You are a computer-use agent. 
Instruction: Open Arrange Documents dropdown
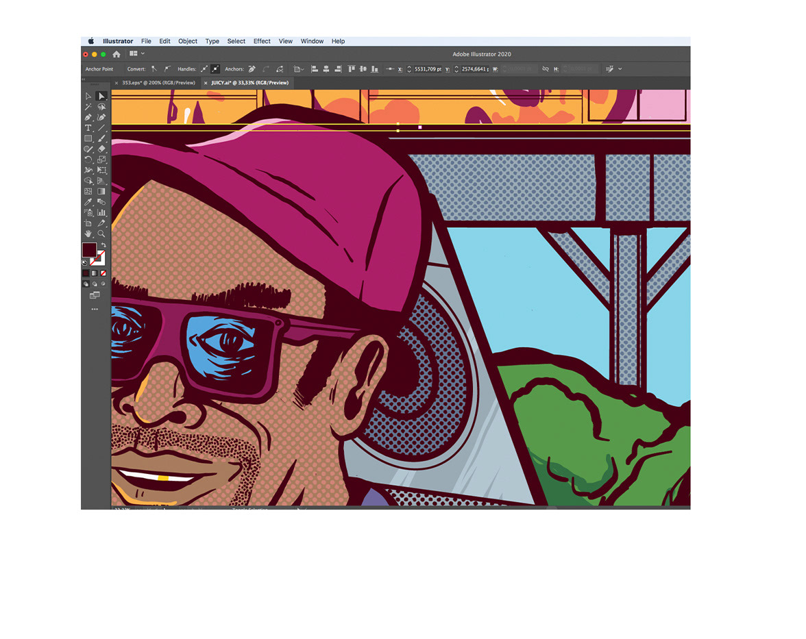click(136, 53)
